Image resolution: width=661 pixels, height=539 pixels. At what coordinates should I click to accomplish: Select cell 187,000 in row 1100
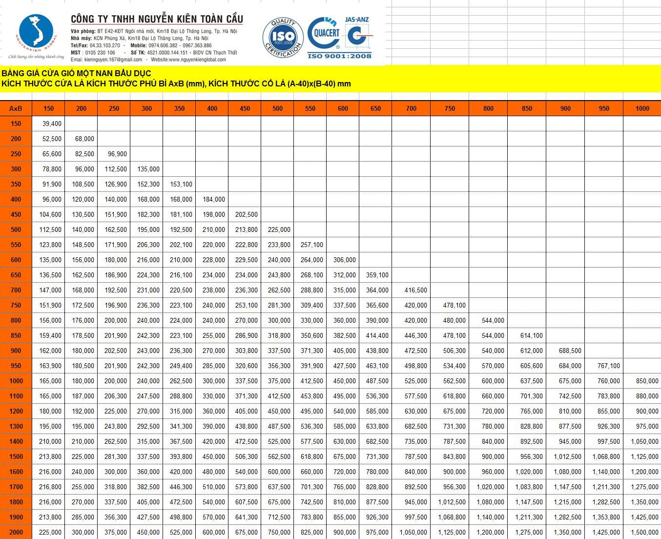point(81,396)
